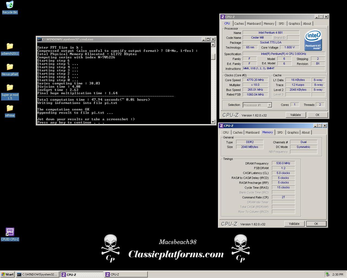Open Graphics tab in top CPU-Z window
The image size is (347, 278).
pos(294,24)
